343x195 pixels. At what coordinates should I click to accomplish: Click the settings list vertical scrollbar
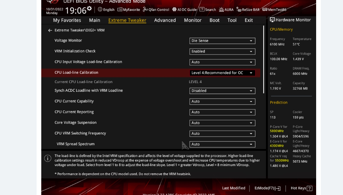pyautogui.click(x=264, y=59)
